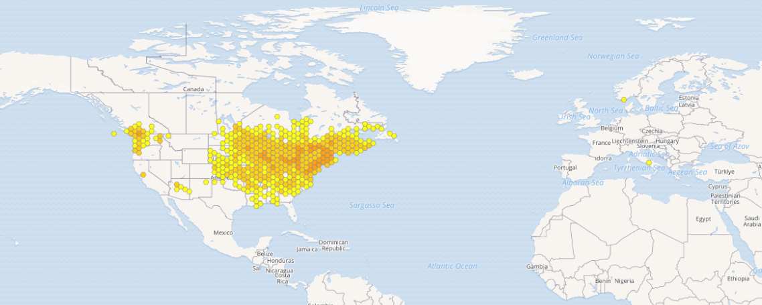Select the yellow hexagon marker over Italy
762x305 pixels.
click(649, 163)
